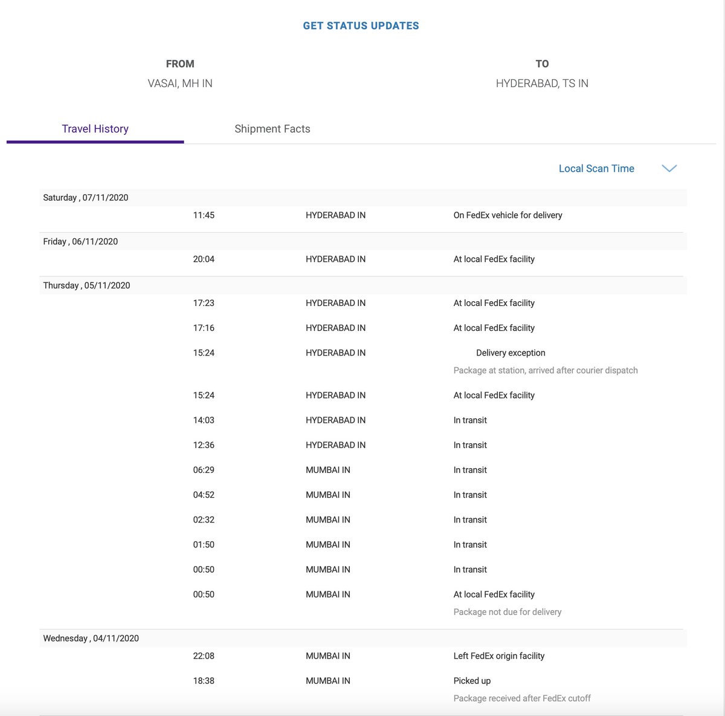Click the 04:52 scan time
The image size is (725, 716).
[x=204, y=495]
